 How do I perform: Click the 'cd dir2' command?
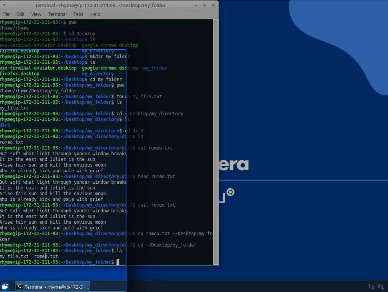click(x=134, y=131)
